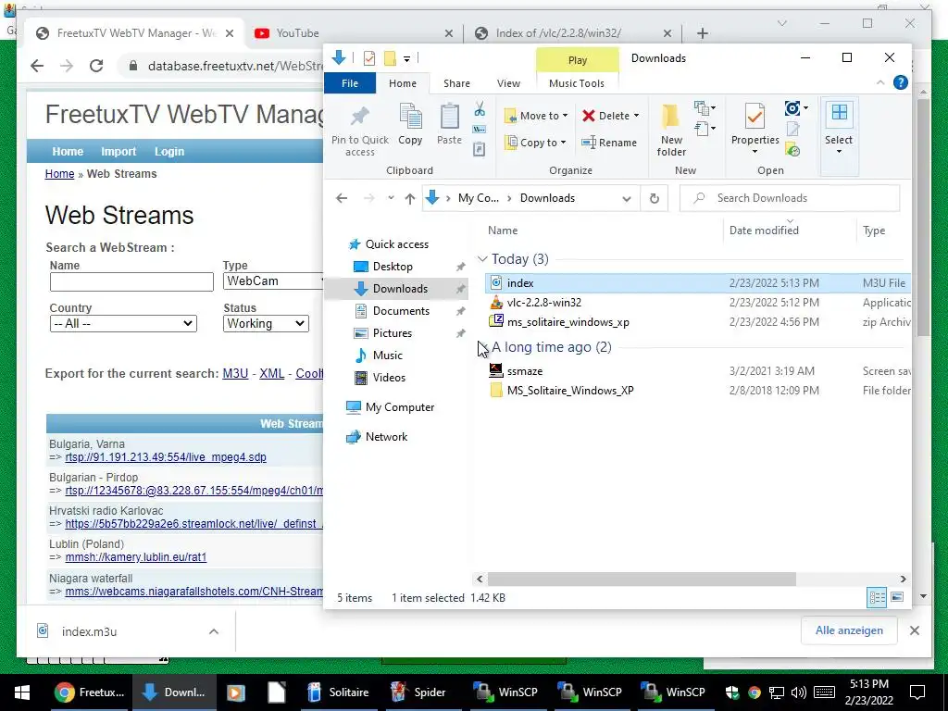The image size is (948, 711).
Task: Click the Cut scissors icon in ribbon
Action: pyautogui.click(x=480, y=109)
